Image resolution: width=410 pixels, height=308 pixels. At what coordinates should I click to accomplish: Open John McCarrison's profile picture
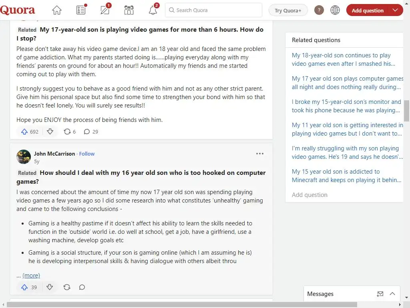24,157
